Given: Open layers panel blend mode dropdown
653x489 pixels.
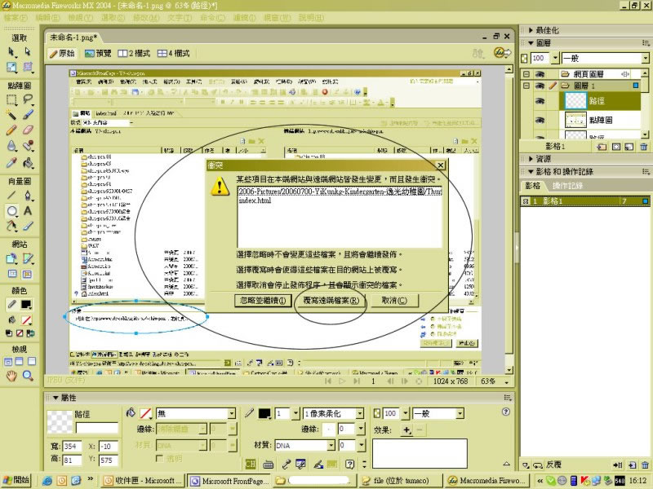Looking at the screenshot, I should click(645, 58).
